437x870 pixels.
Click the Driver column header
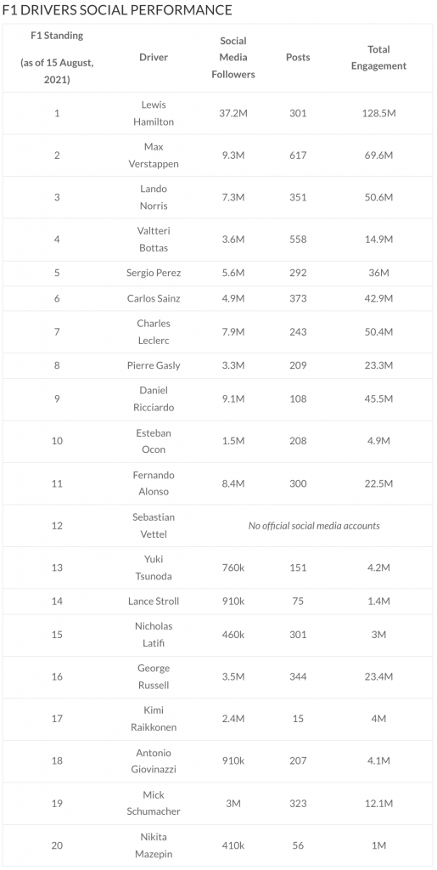click(x=154, y=57)
